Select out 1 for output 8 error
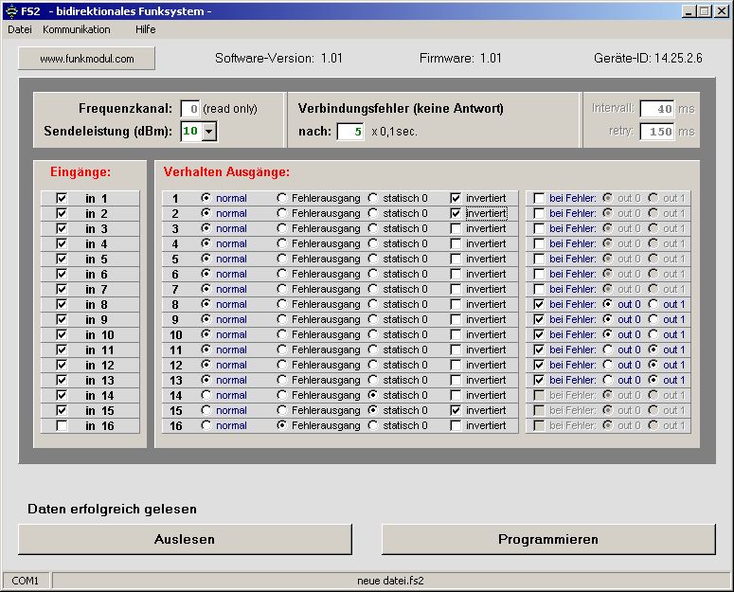Screen dimensions: 734x592 [653, 304]
